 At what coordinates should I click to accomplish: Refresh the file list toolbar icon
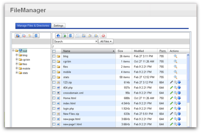pos(70,36)
